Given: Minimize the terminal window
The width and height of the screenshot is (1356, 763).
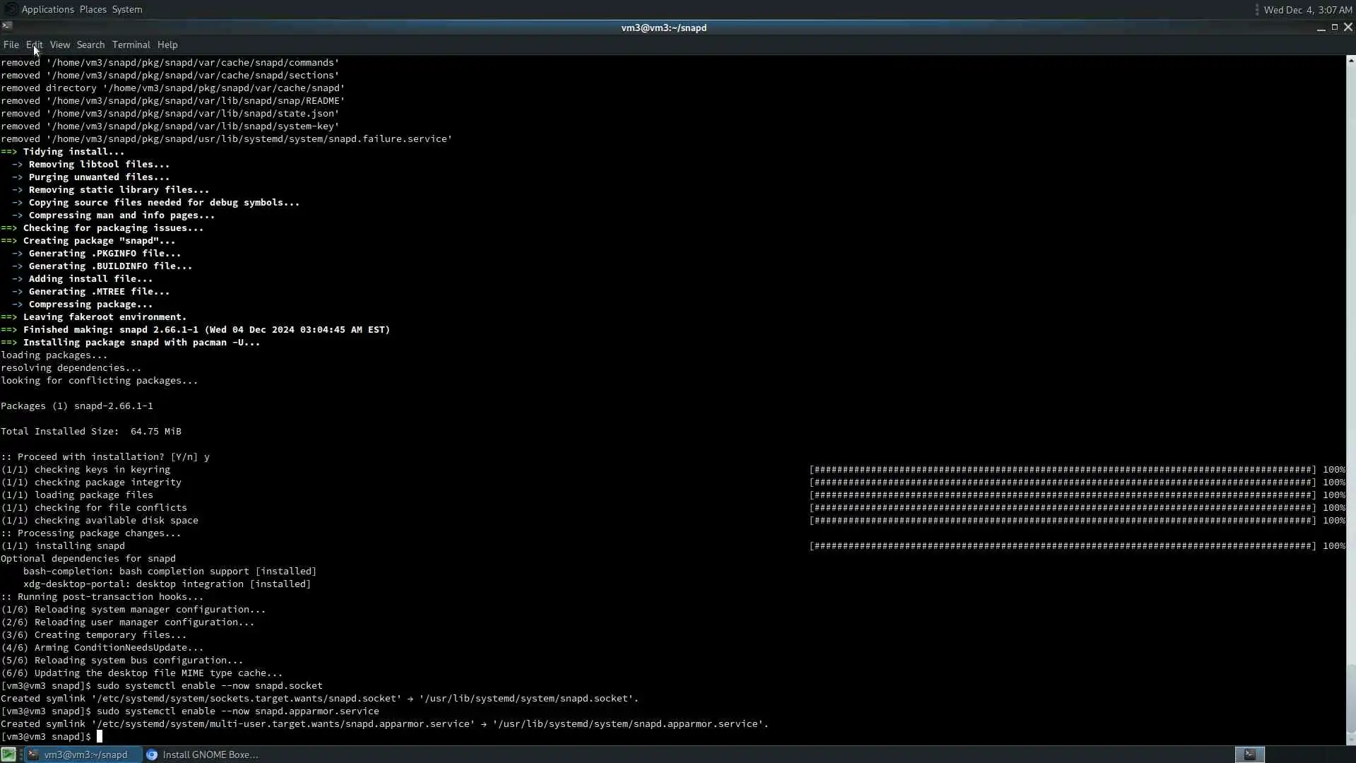Looking at the screenshot, I should 1321,28.
